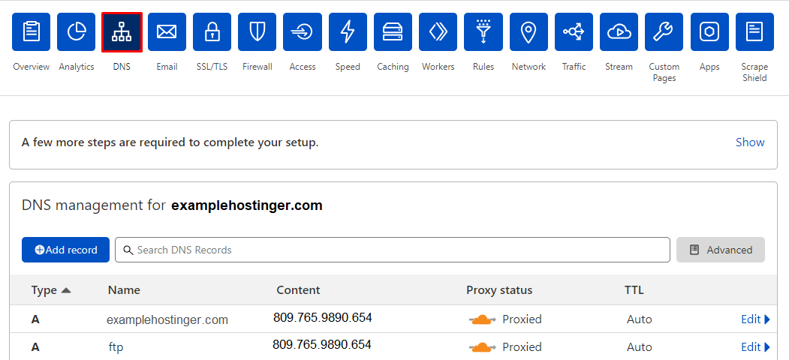Toggle proxy cloud for ftp record
789x360 pixels.
point(483,347)
